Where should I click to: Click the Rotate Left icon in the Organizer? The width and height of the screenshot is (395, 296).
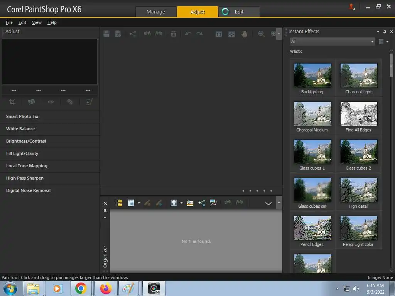point(228,202)
